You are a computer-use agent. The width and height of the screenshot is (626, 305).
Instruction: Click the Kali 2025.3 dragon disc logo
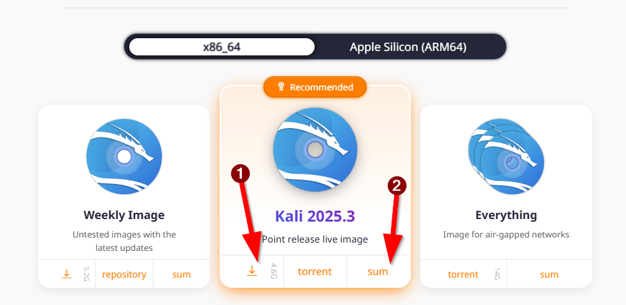(x=315, y=150)
